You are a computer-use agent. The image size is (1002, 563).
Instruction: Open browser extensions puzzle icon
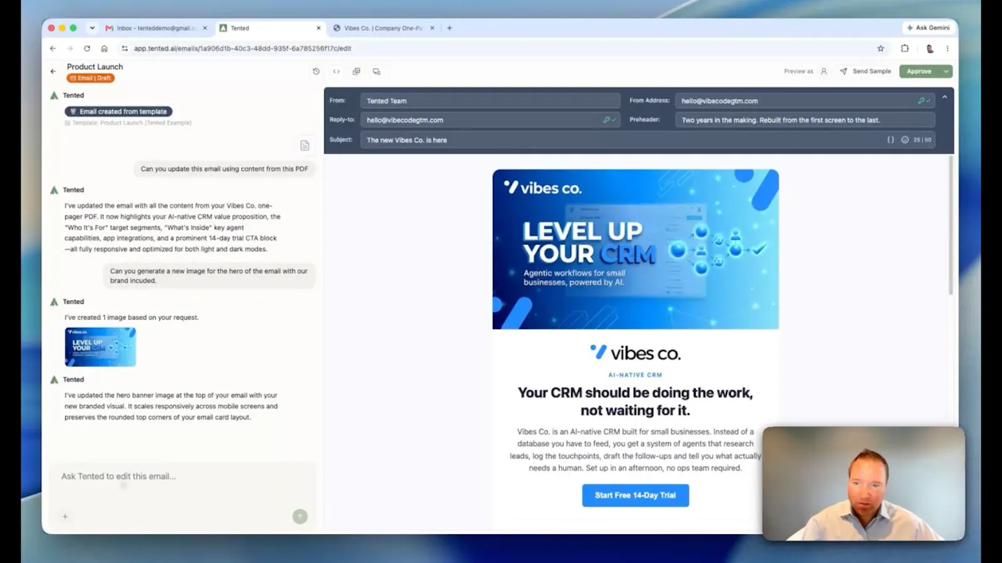(905, 48)
